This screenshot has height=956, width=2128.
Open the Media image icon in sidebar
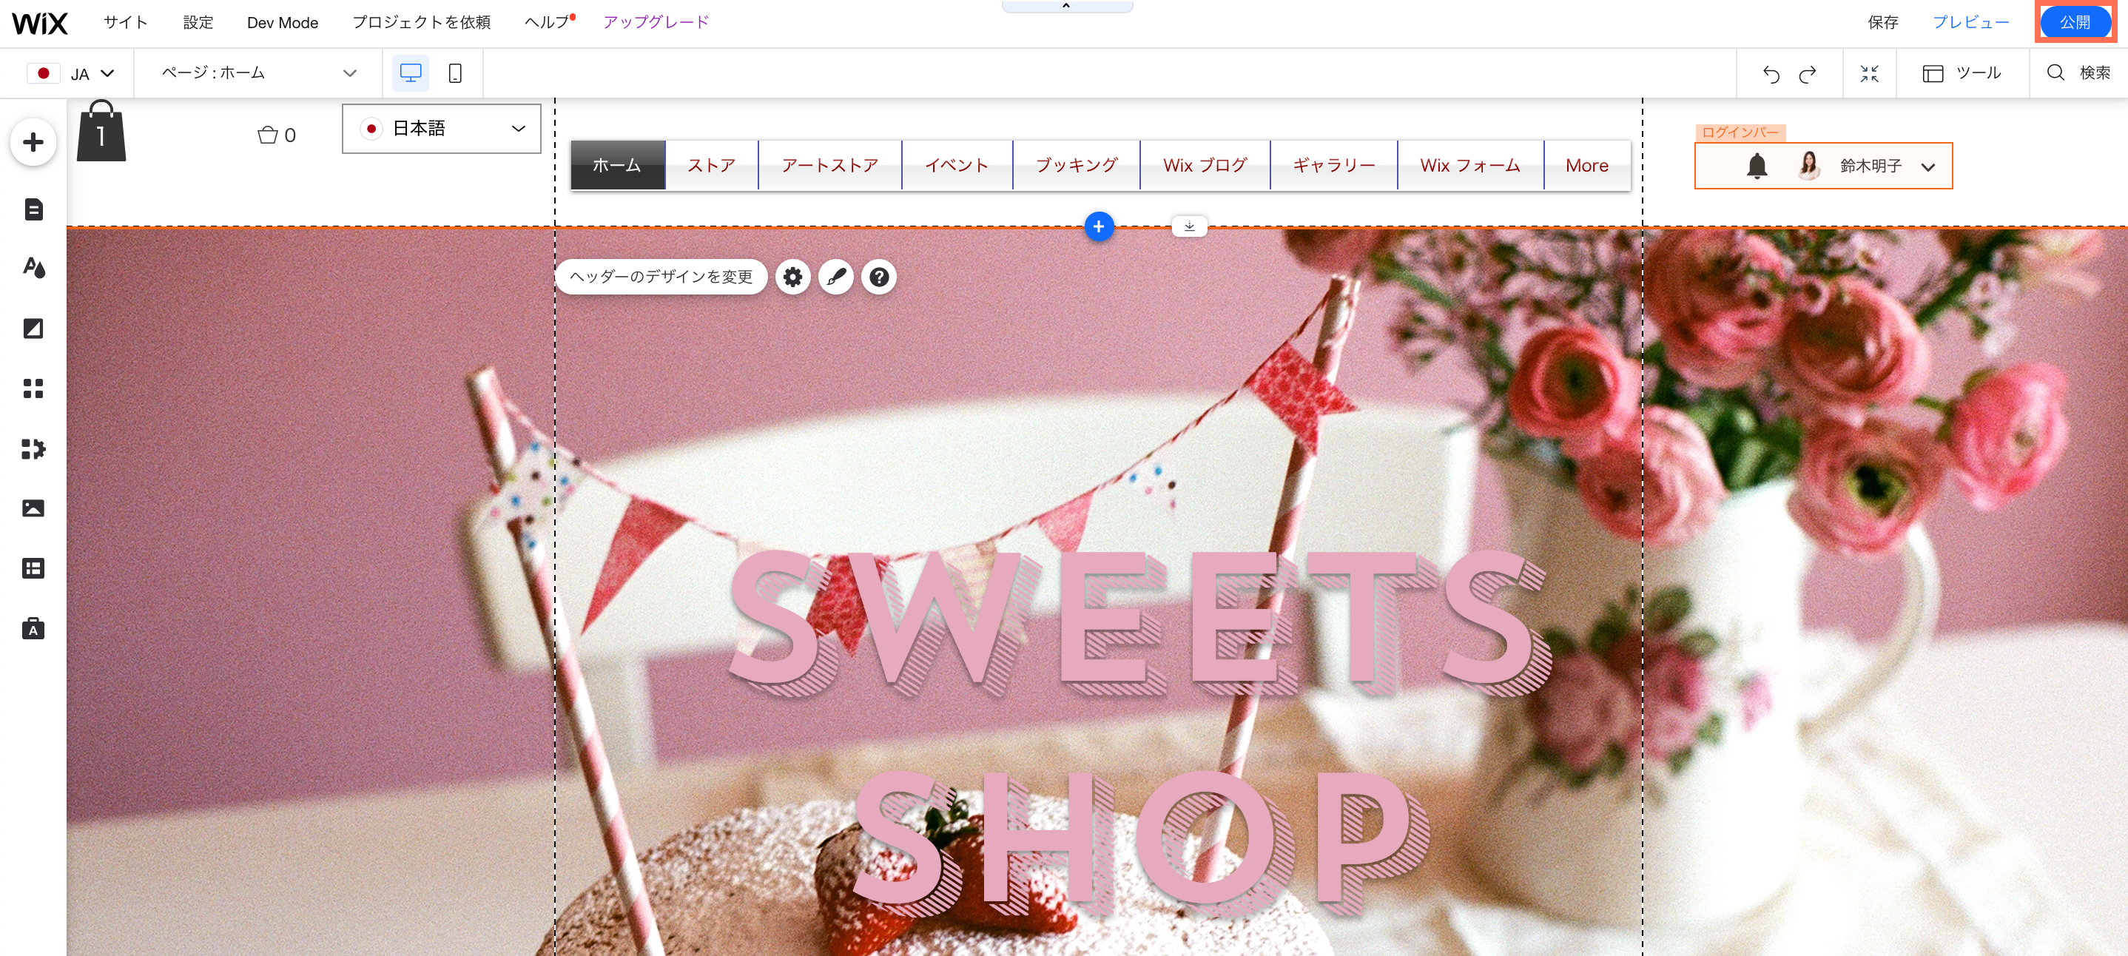point(33,508)
